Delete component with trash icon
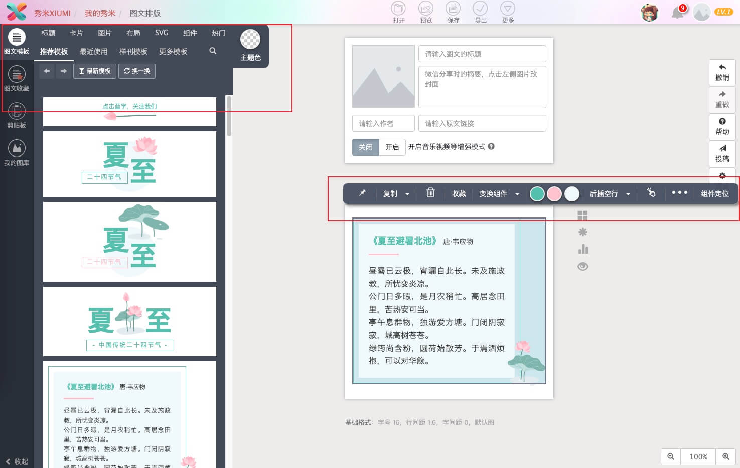This screenshot has height=468, width=740. (430, 193)
